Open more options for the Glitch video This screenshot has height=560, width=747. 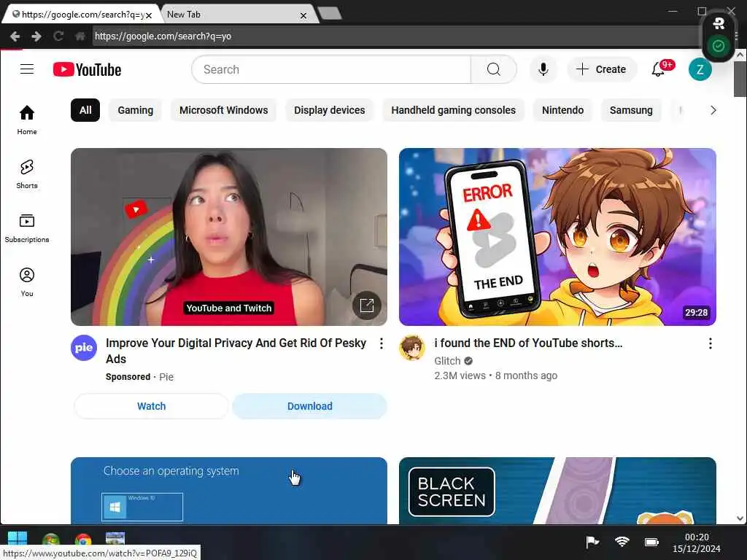710,343
